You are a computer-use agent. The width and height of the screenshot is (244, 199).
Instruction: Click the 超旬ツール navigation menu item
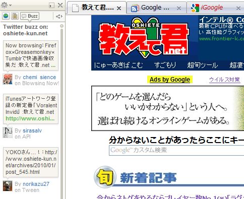click(x=203, y=65)
